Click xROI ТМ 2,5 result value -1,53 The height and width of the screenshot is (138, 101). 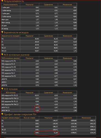(37, 110)
